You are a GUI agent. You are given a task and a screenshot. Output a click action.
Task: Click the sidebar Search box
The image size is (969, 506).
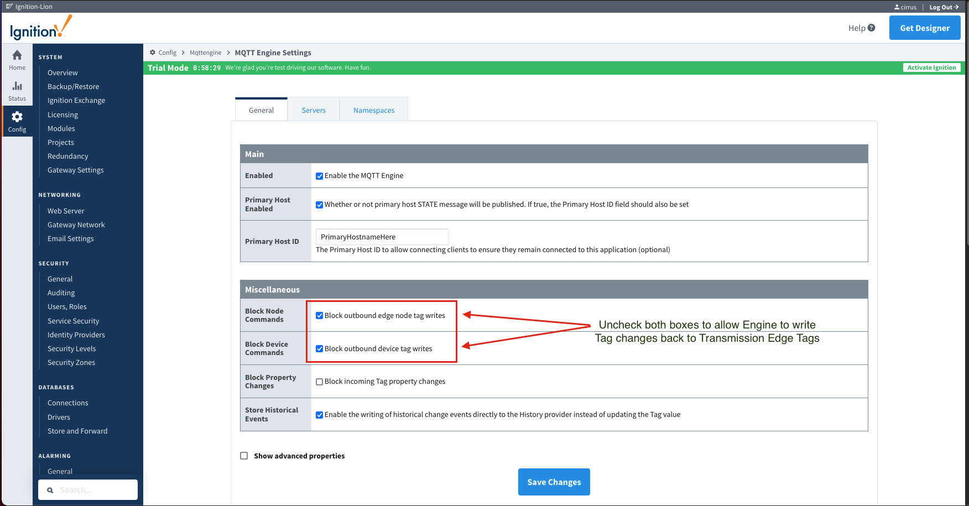tap(88, 490)
